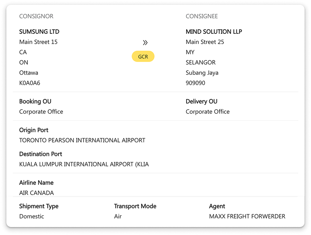
Task: Click the Booking OU Corporate Office value
Action: click(41, 112)
